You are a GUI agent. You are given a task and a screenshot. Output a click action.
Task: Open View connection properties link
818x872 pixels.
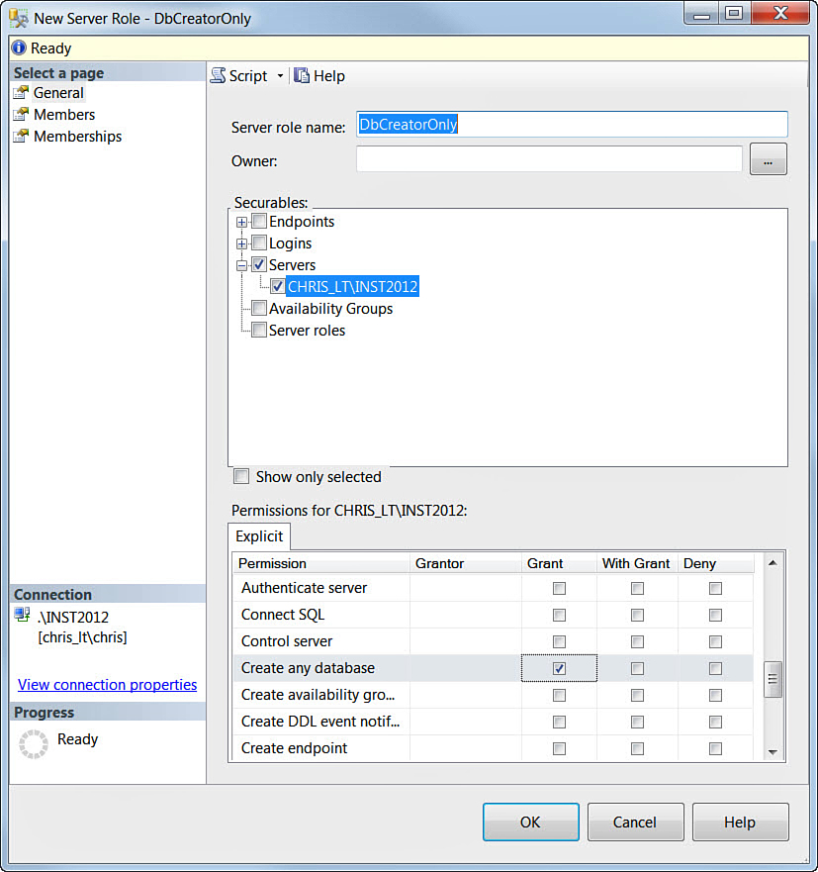point(107,685)
